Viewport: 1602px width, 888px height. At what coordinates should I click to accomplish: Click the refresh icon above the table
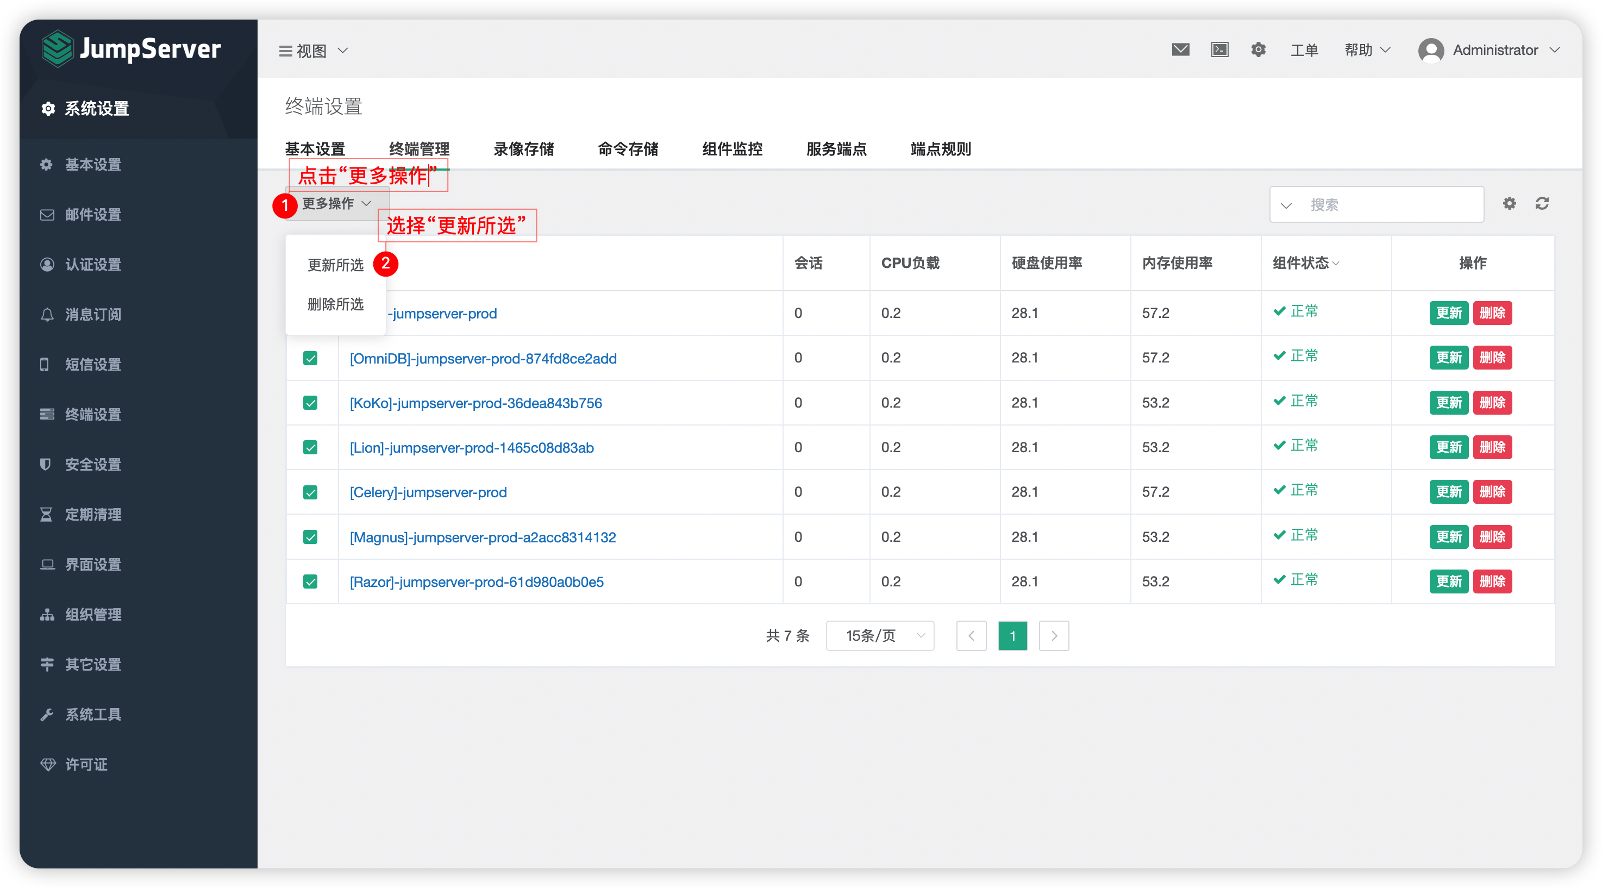coord(1543,203)
